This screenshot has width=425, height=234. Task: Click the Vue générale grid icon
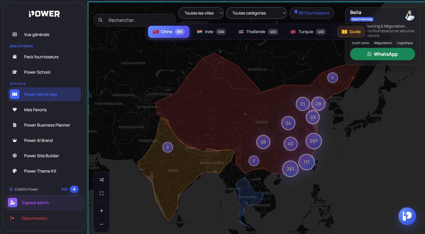click(x=15, y=34)
